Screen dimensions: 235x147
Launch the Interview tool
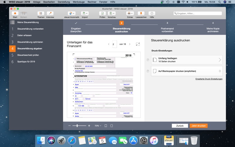point(50,14)
